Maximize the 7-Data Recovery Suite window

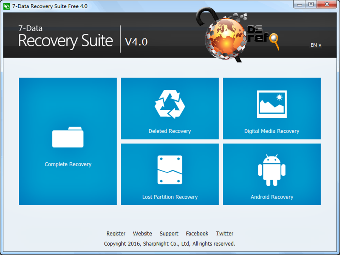[x=311, y=4]
